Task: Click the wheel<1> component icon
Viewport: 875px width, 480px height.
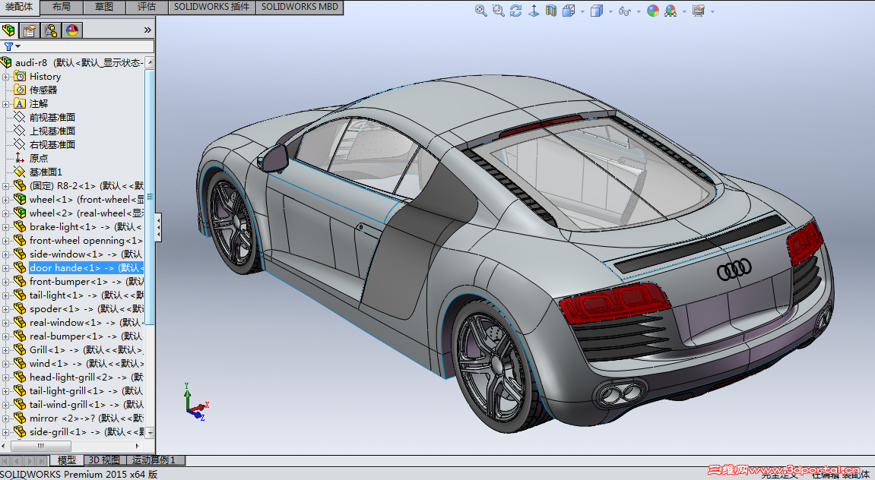Action: pyautogui.click(x=20, y=199)
